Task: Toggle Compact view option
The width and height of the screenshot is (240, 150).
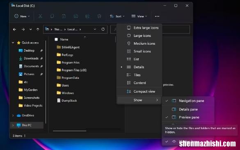Action: (139, 91)
